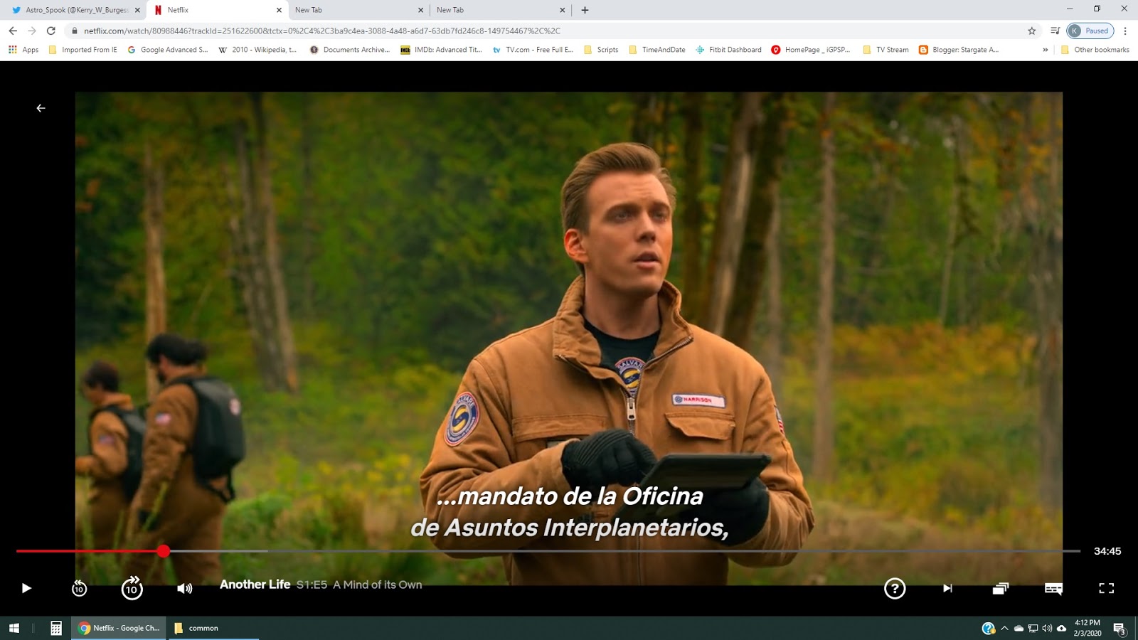Click the remaining time 34:45

pyautogui.click(x=1107, y=551)
